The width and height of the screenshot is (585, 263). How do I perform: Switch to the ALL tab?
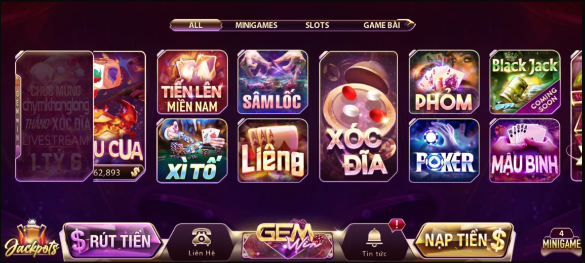(x=196, y=25)
